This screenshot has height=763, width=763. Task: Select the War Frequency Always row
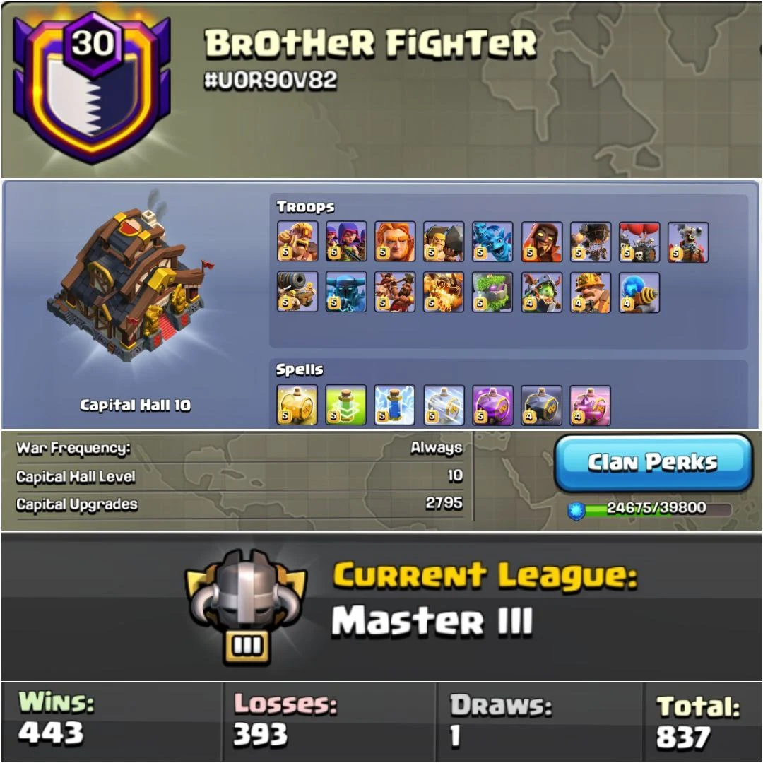point(239,448)
